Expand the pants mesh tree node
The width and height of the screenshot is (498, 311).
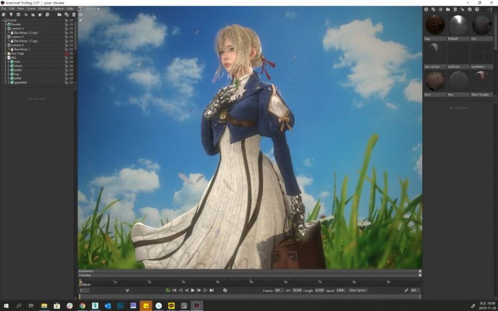point(9,70)
